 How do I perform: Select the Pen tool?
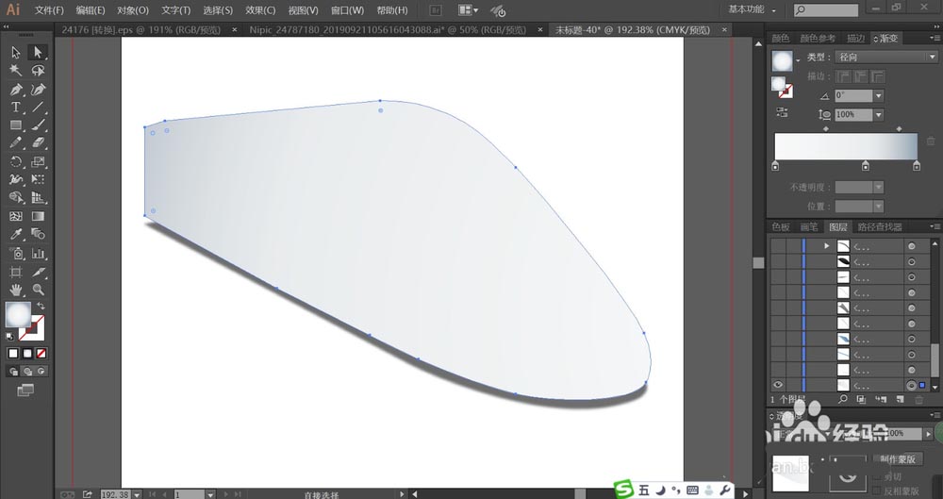[16, 90]
